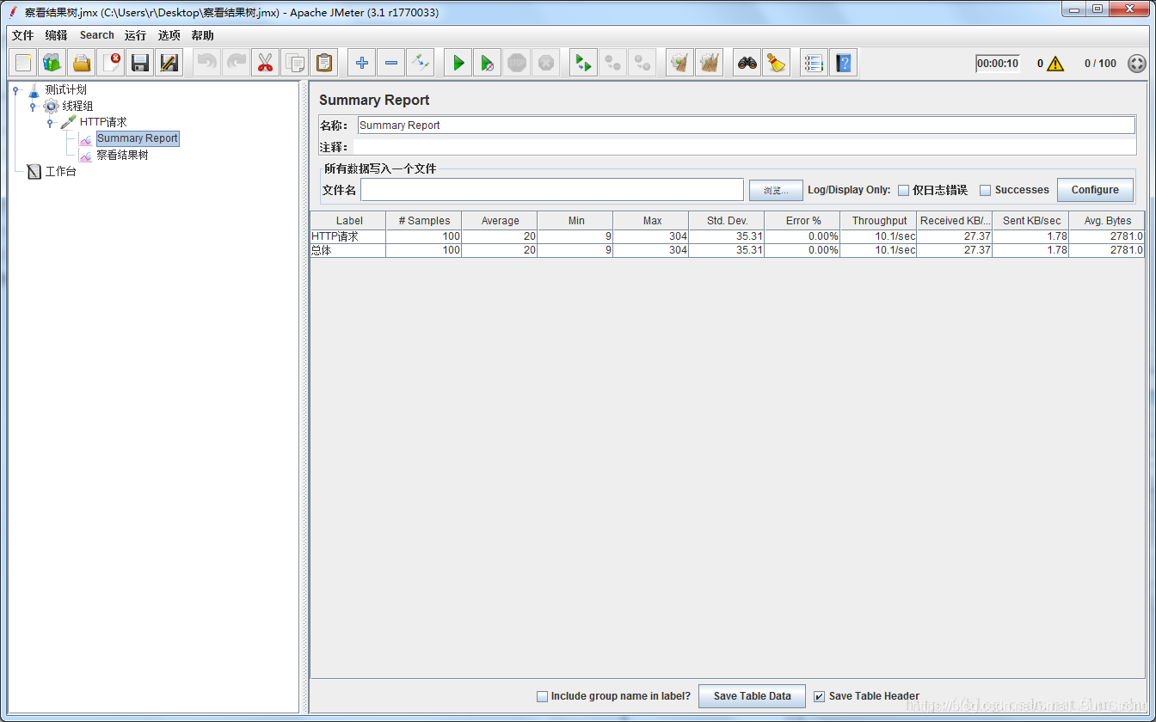This screenshot has width=1156, height=722.
Task: Click the round thread status indicator icon
Action: pyautogui.click(x=1137, y=64)
